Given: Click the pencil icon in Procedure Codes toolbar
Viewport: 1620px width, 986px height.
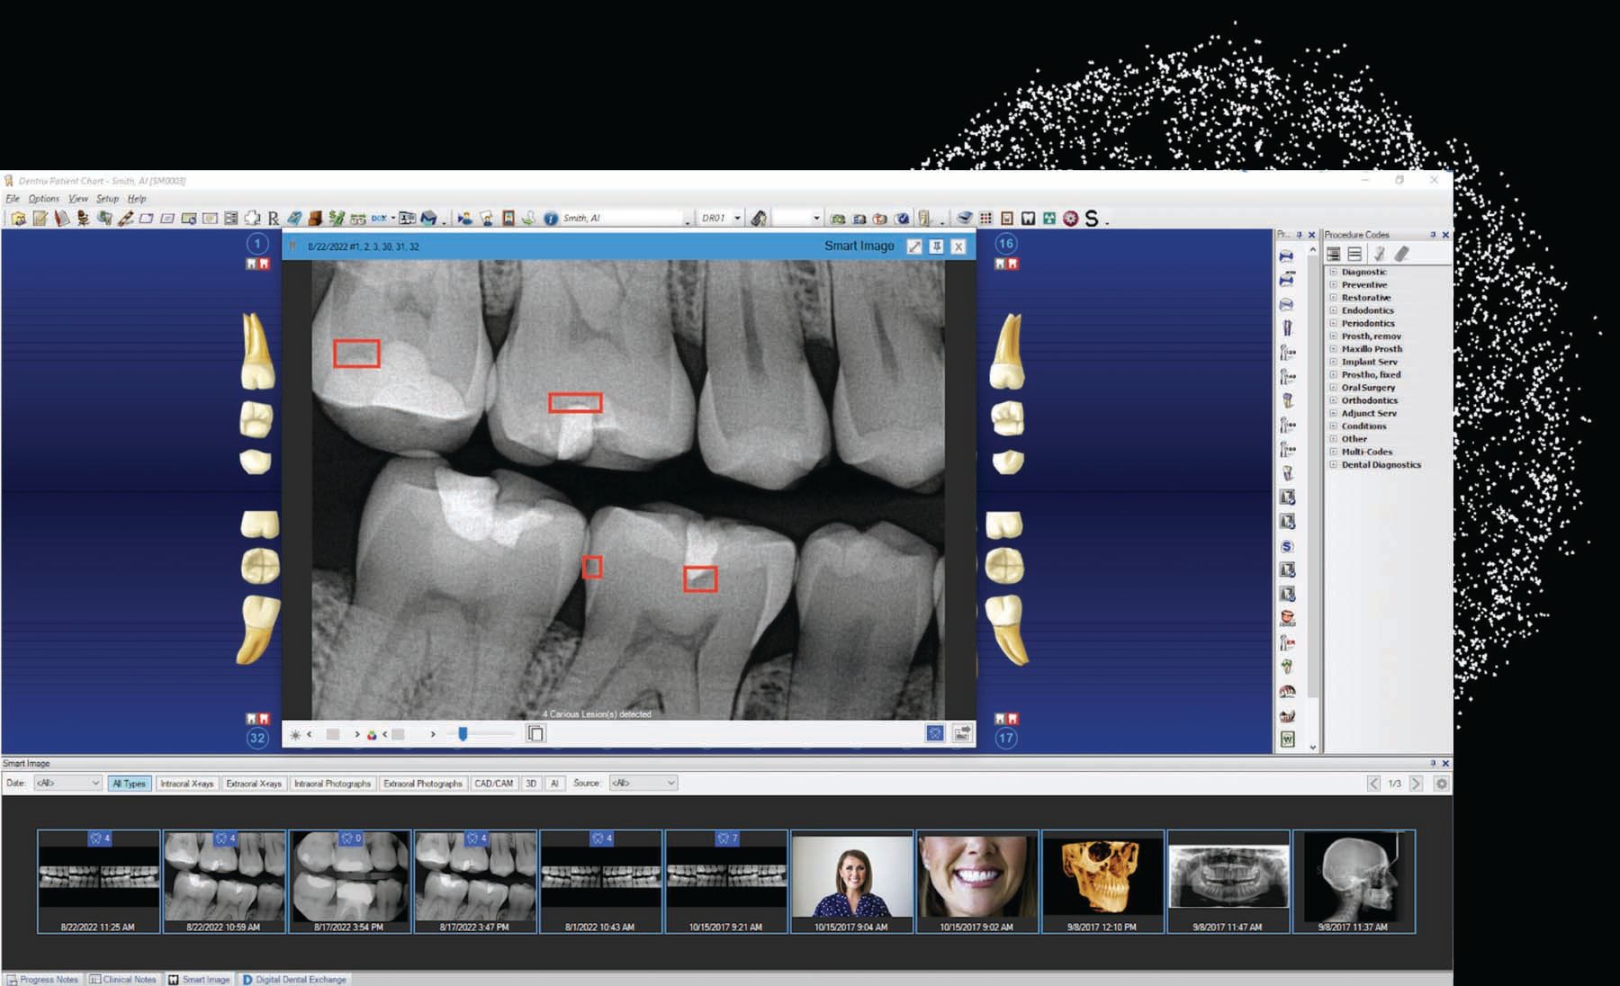Looking at the screenshot, I should (1379, 254).
